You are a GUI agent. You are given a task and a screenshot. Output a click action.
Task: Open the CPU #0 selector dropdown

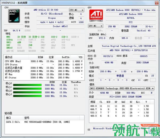coord(77,10)
